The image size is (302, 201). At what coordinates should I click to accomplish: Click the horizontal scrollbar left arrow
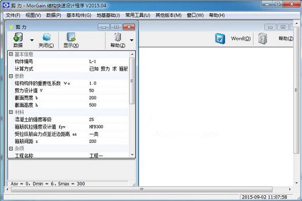[x=8, y=189]
